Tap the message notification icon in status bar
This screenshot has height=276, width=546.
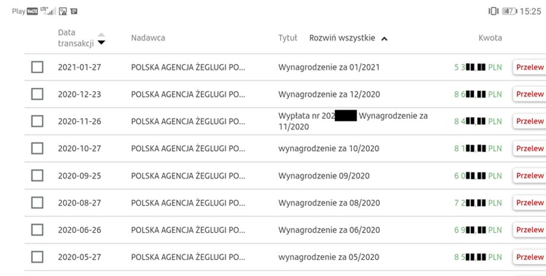pyautogui.click(x=74, y=11)
